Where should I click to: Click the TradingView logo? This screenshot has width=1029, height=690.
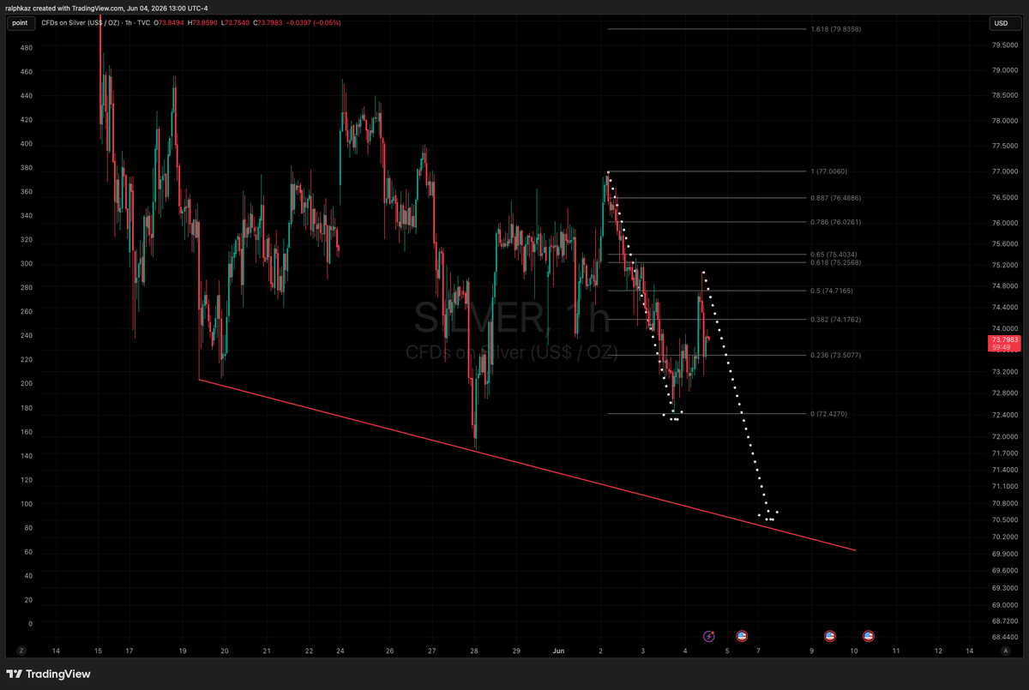click(x=48, y=674)
